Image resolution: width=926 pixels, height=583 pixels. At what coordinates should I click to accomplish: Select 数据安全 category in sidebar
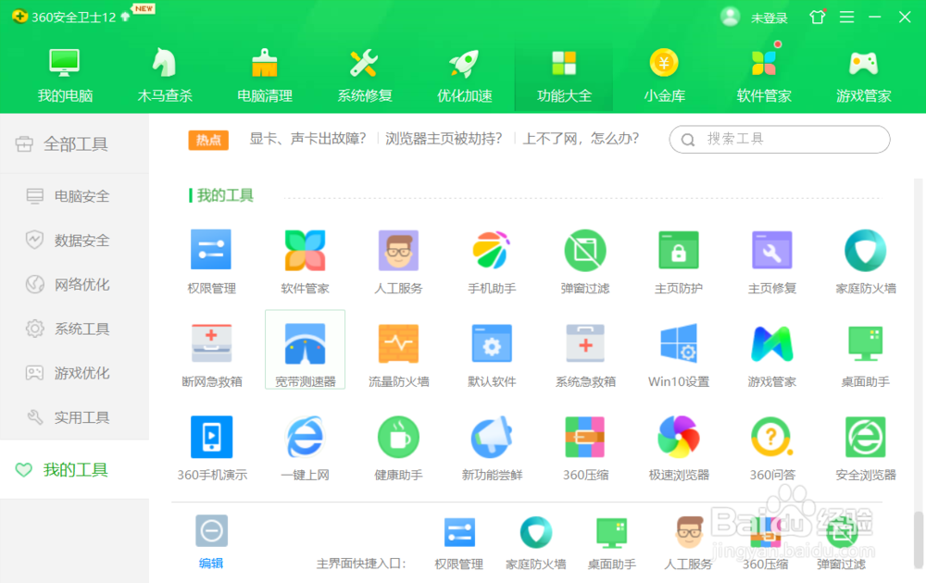click(x=74, y=241)
